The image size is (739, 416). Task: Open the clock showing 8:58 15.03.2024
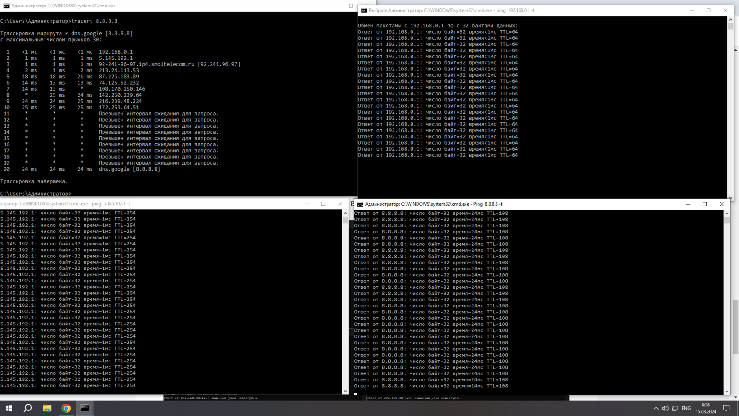tap(706, 408)
